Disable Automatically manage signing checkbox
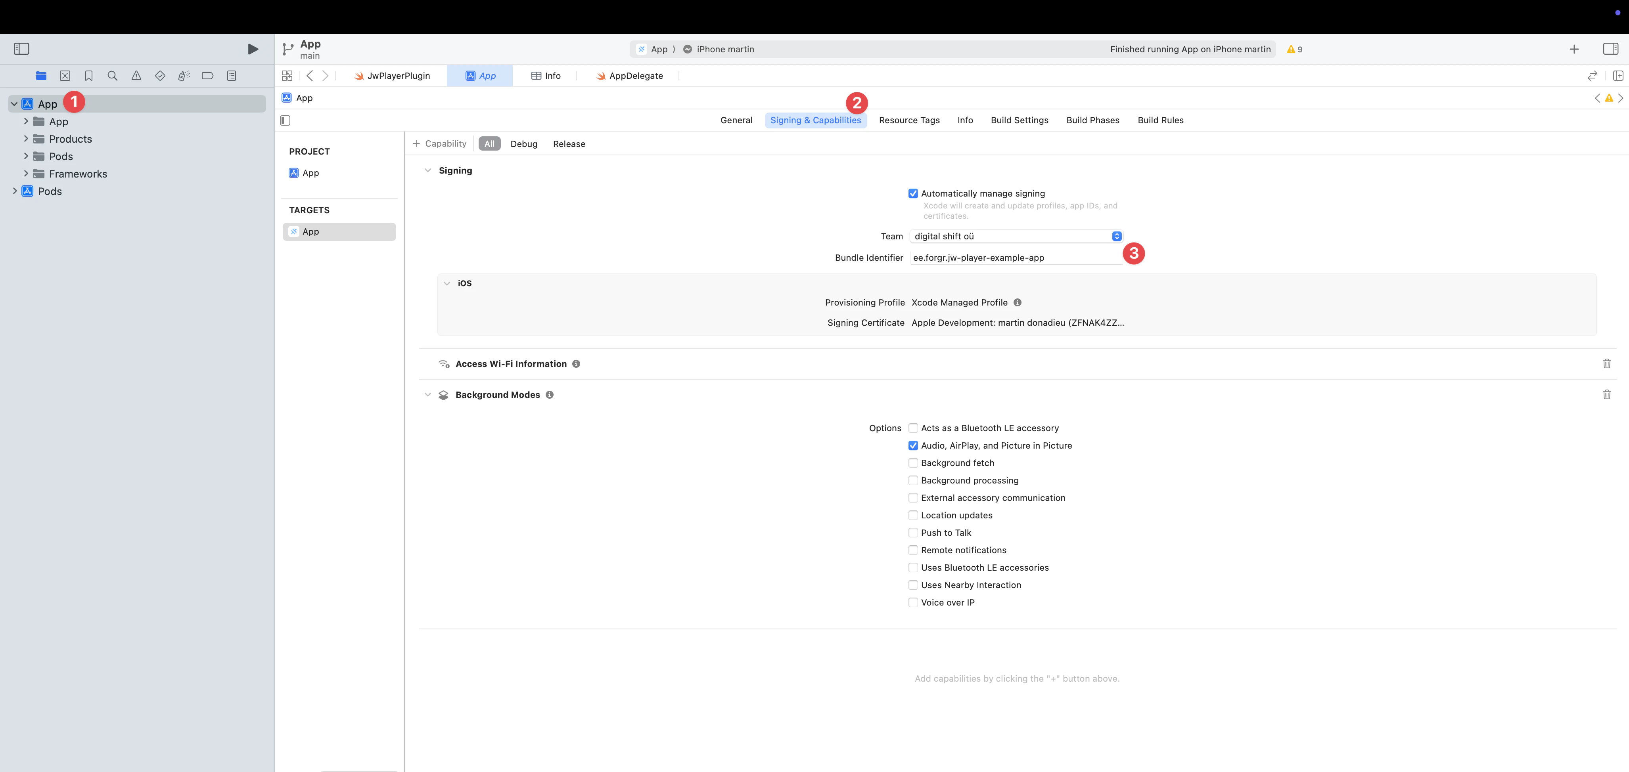This screenshot has height=772, width=1629. point(912,194)
